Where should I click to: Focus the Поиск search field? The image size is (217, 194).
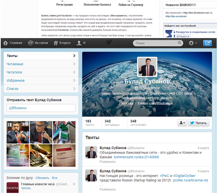click(158, 43)
